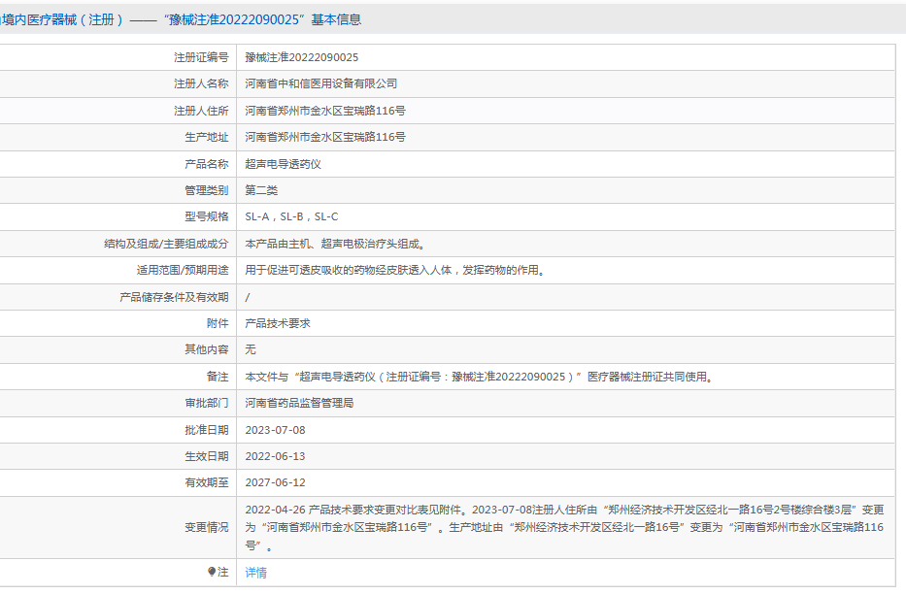Click the change history text starting 2022-04-26

click(564, 527)
